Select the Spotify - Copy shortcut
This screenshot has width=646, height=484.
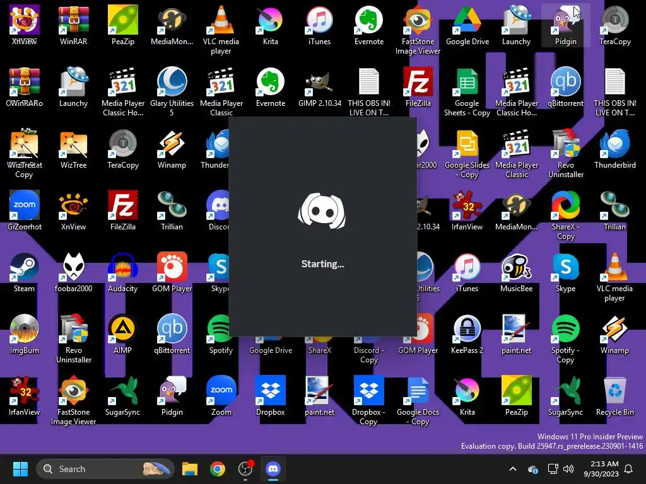click(566, 339)
